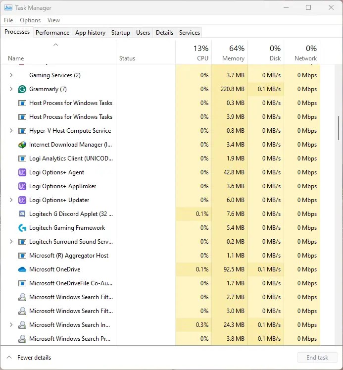The height and width of the screenshot is (370, 343).
Task: Sort processes by Disk column
Action: coord(266,52)
